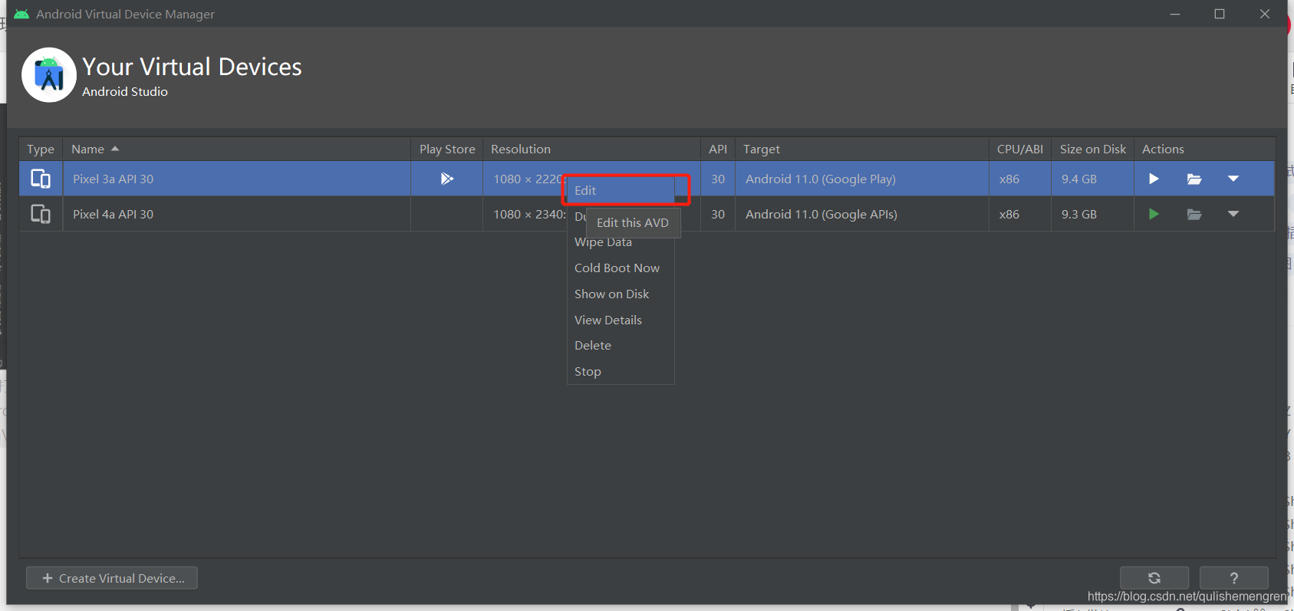Open Pixel 3a folder icon in Actions
The width and height of the screenshot is (1294, 611).
pos(1194,179)
